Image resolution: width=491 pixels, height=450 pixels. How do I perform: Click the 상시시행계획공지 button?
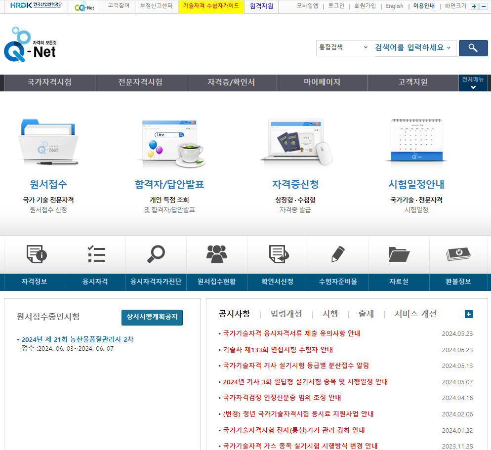[152, 318]
